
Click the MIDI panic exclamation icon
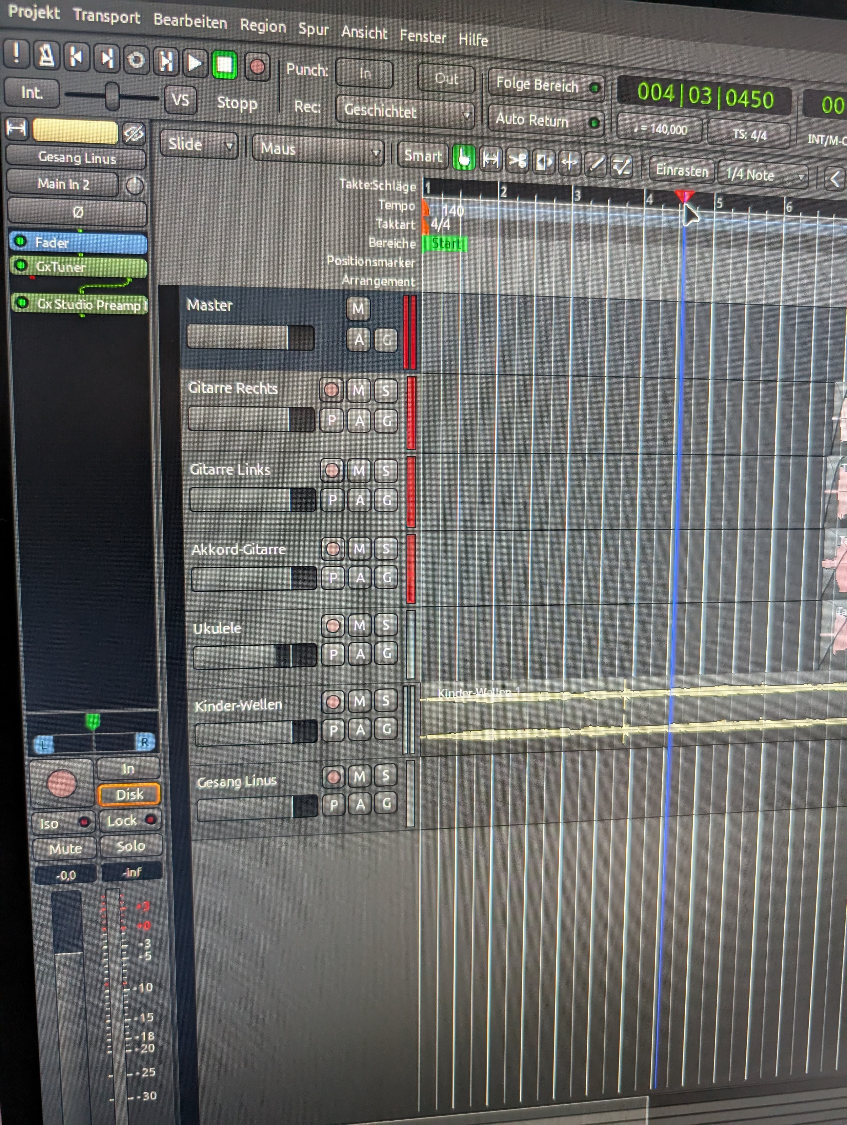(16, 54)
